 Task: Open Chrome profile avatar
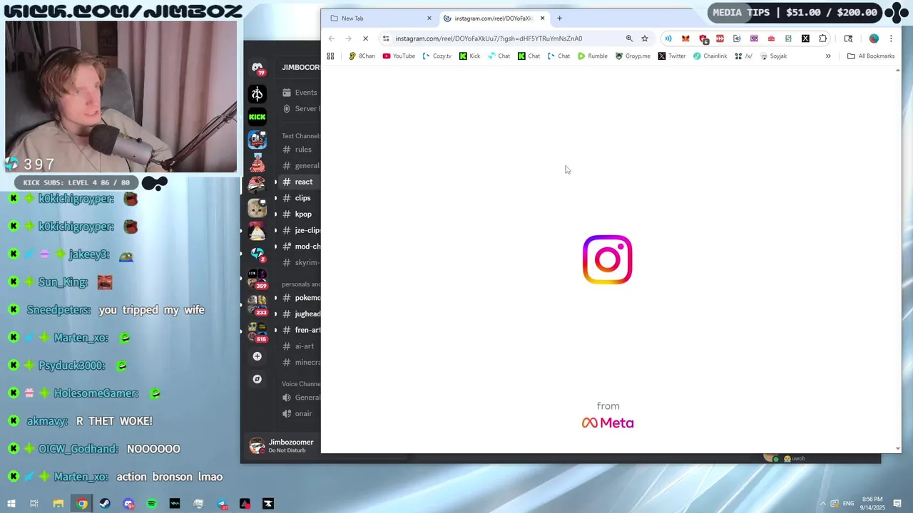[x=874, y=38]
